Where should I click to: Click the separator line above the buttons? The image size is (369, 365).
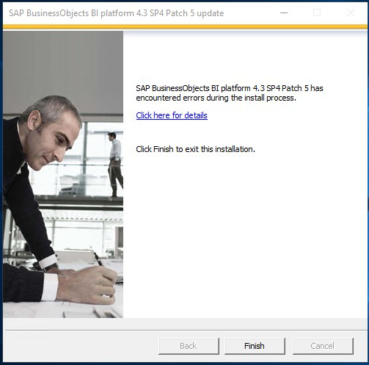(x=185, y=330)
